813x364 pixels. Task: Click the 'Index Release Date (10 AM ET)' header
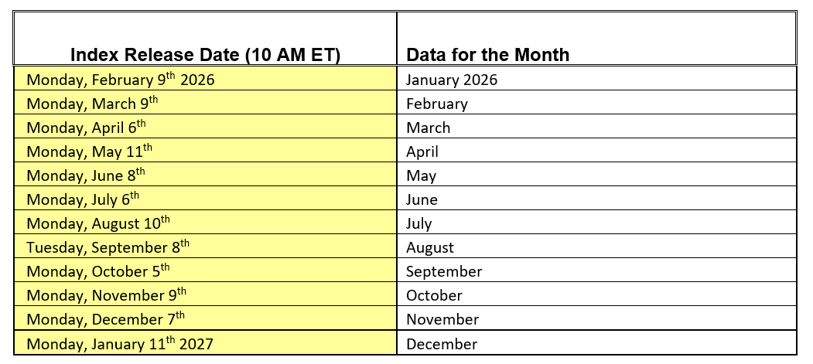click(205, 55)
